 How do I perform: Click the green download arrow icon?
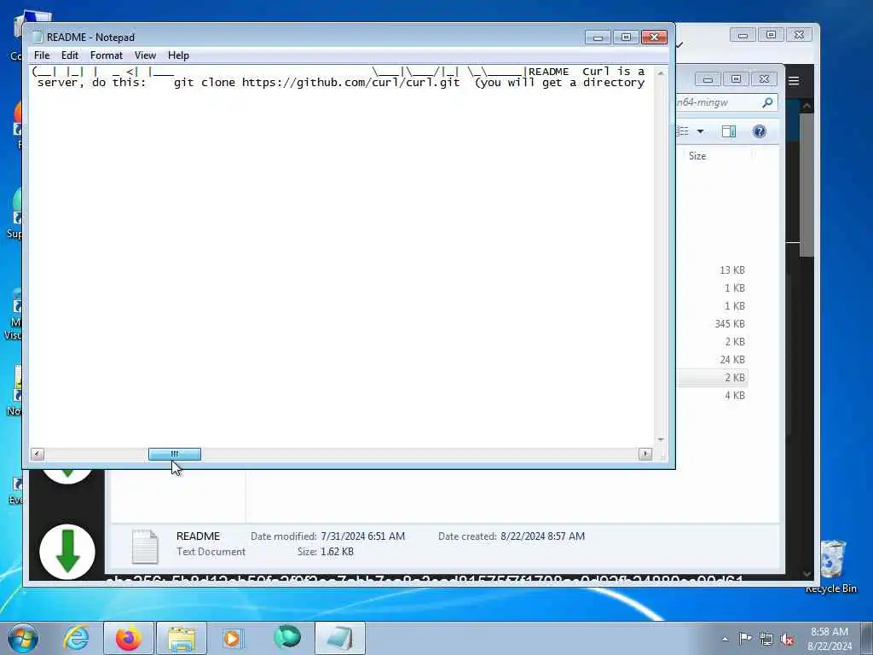click(67, 552)
